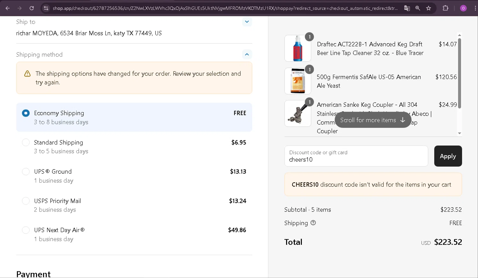Screen dimensions: 478x278
Task: Click the $13.13 UPS Ground price
Action: tap(238, 172)
